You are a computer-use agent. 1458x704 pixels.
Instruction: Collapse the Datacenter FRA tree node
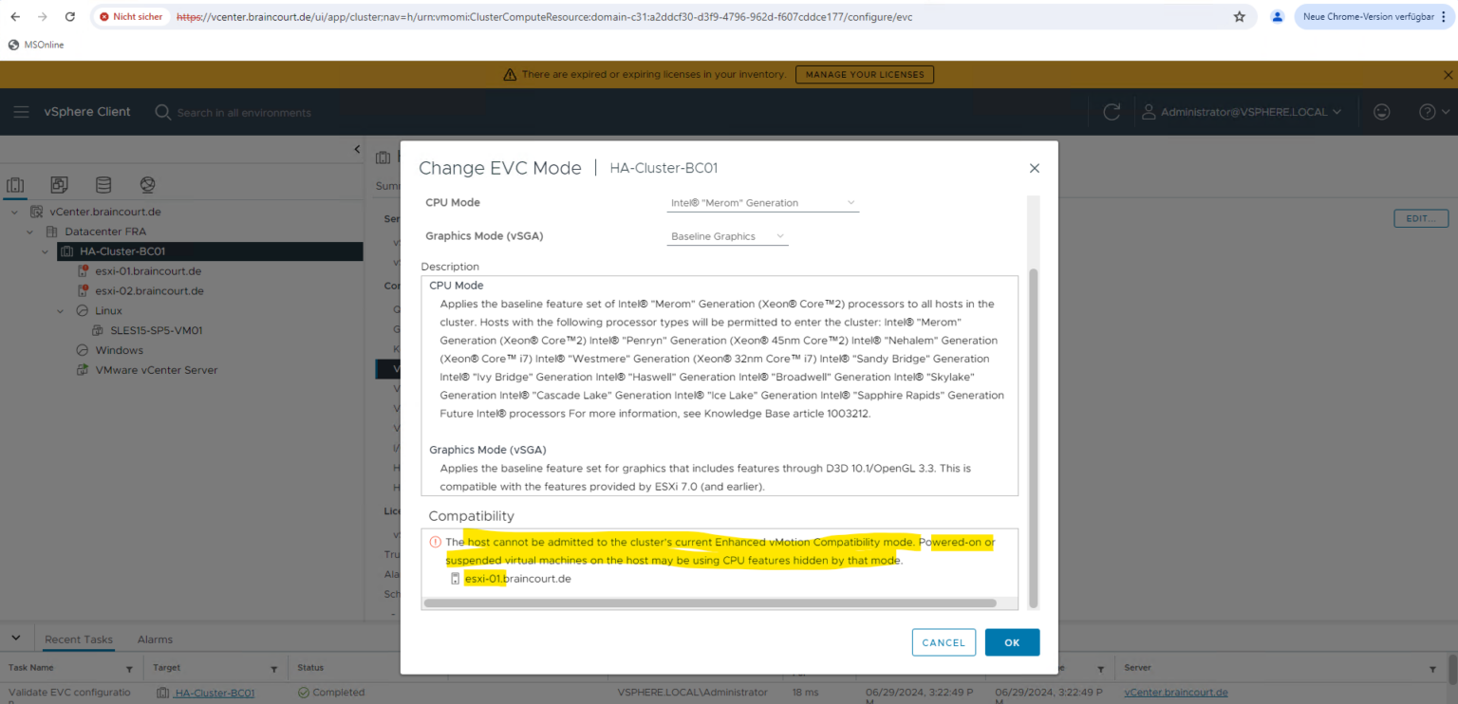point(28,231)
